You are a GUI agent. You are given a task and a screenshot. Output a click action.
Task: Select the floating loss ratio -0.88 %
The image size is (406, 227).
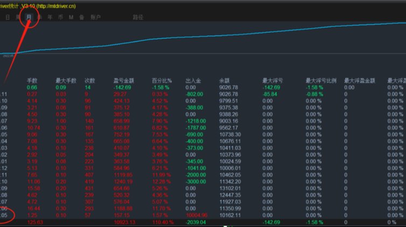(x=314, y=94)
